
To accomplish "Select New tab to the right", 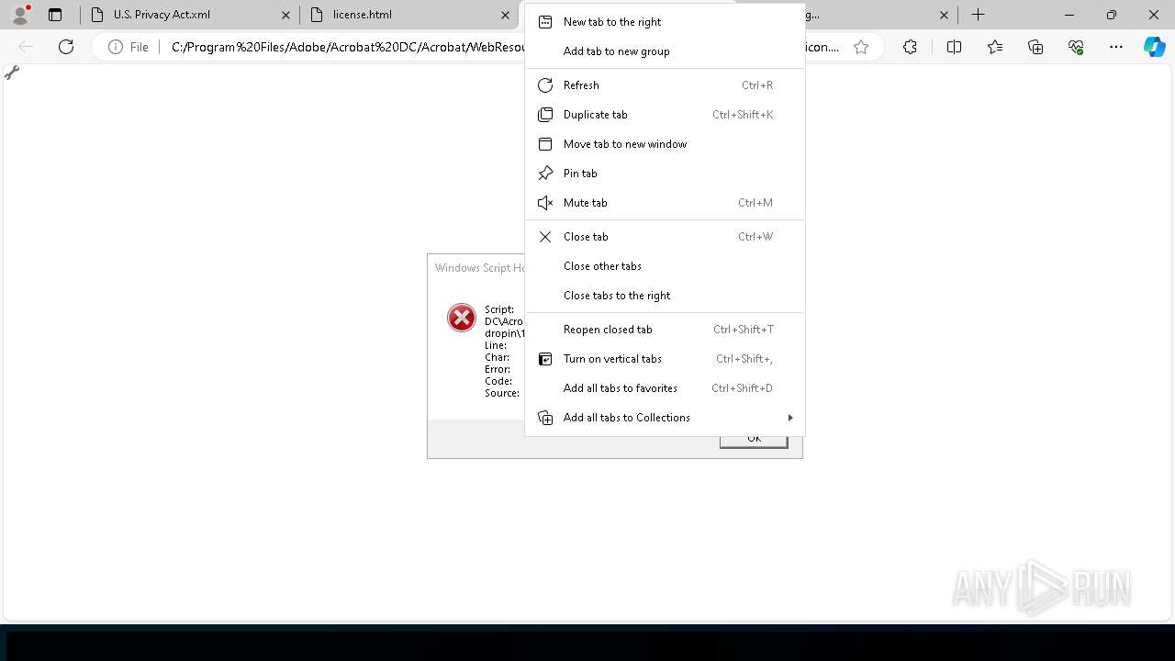I will coord(665,22).
